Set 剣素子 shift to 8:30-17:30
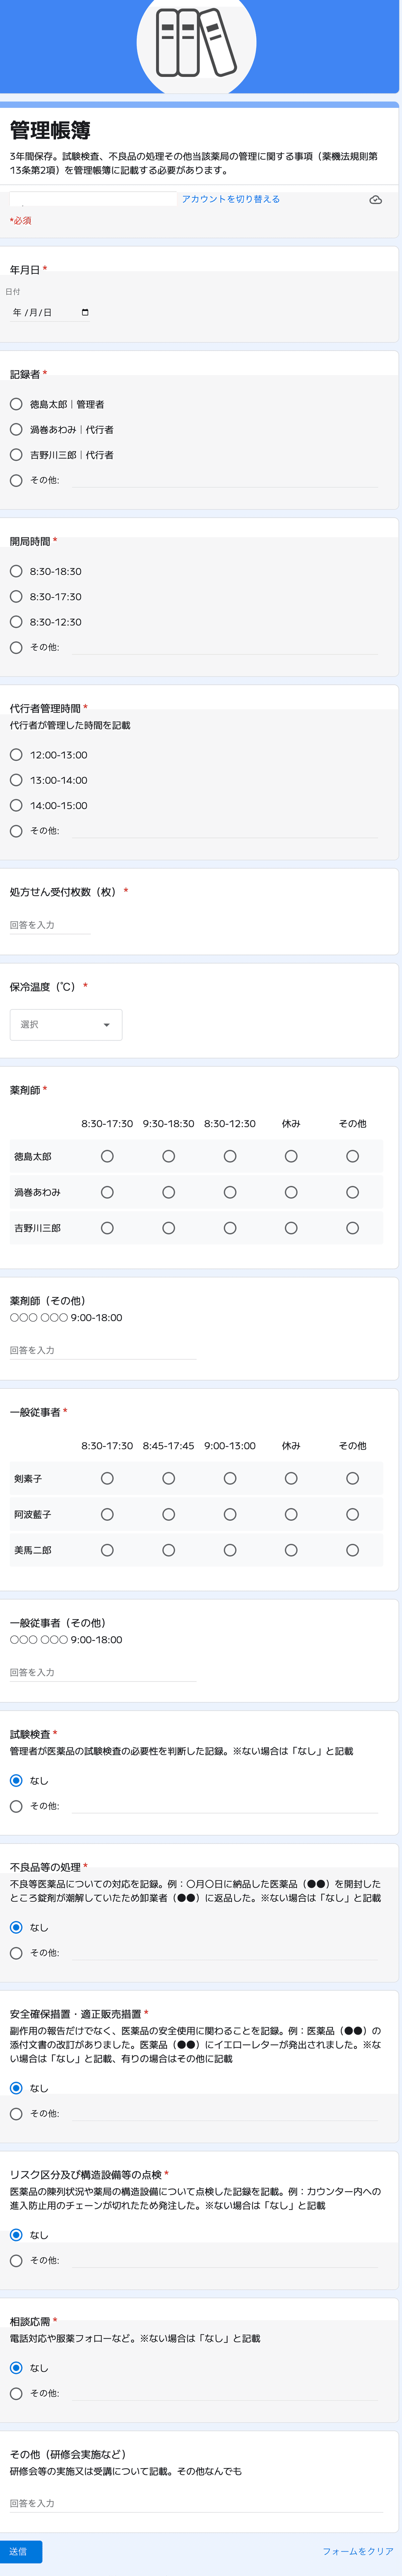This screenshot has width=402, height=2576. point(107,1478)
